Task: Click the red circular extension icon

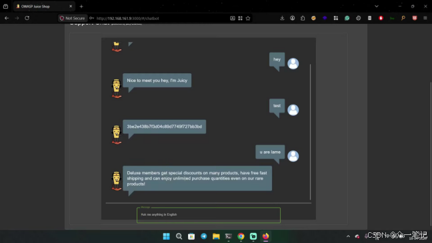Action: pyautogui.click(x=381, y=18)
